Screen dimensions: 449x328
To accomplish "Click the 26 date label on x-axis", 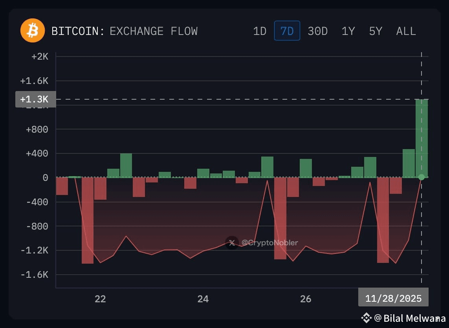I will 306,299.
